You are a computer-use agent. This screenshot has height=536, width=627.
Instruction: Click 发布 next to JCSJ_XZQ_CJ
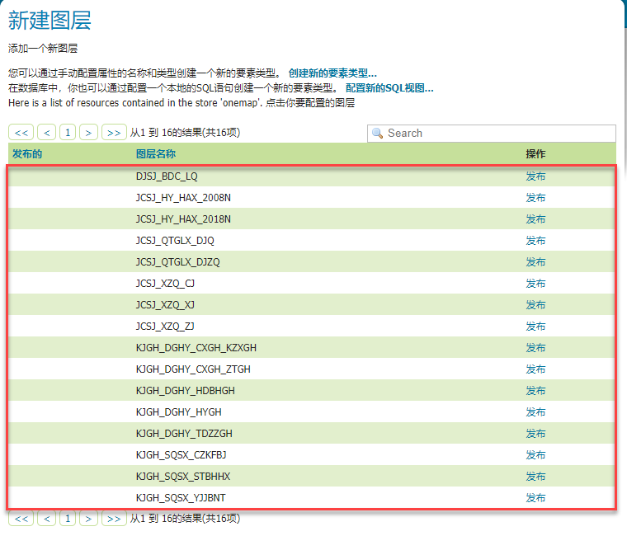pos(535,284)
